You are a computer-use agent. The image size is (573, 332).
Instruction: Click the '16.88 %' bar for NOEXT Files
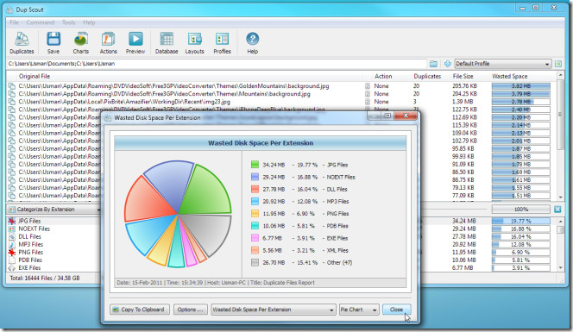pos(520,229)
